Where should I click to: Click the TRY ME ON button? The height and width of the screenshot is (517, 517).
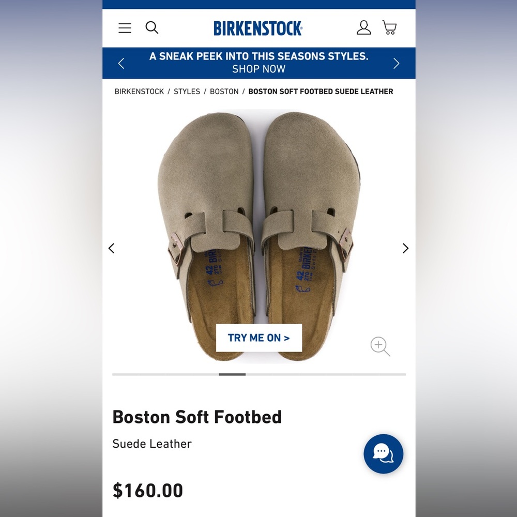pyautogui.click(x=258, y=338)
